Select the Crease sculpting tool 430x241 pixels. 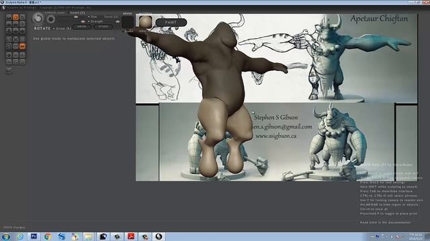(x=9, y=17)
